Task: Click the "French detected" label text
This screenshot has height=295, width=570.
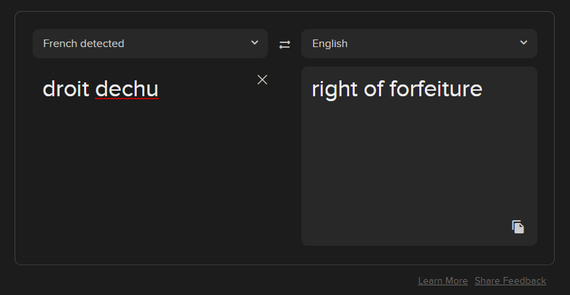Action: pyautogui.click(x=83, y=44)
